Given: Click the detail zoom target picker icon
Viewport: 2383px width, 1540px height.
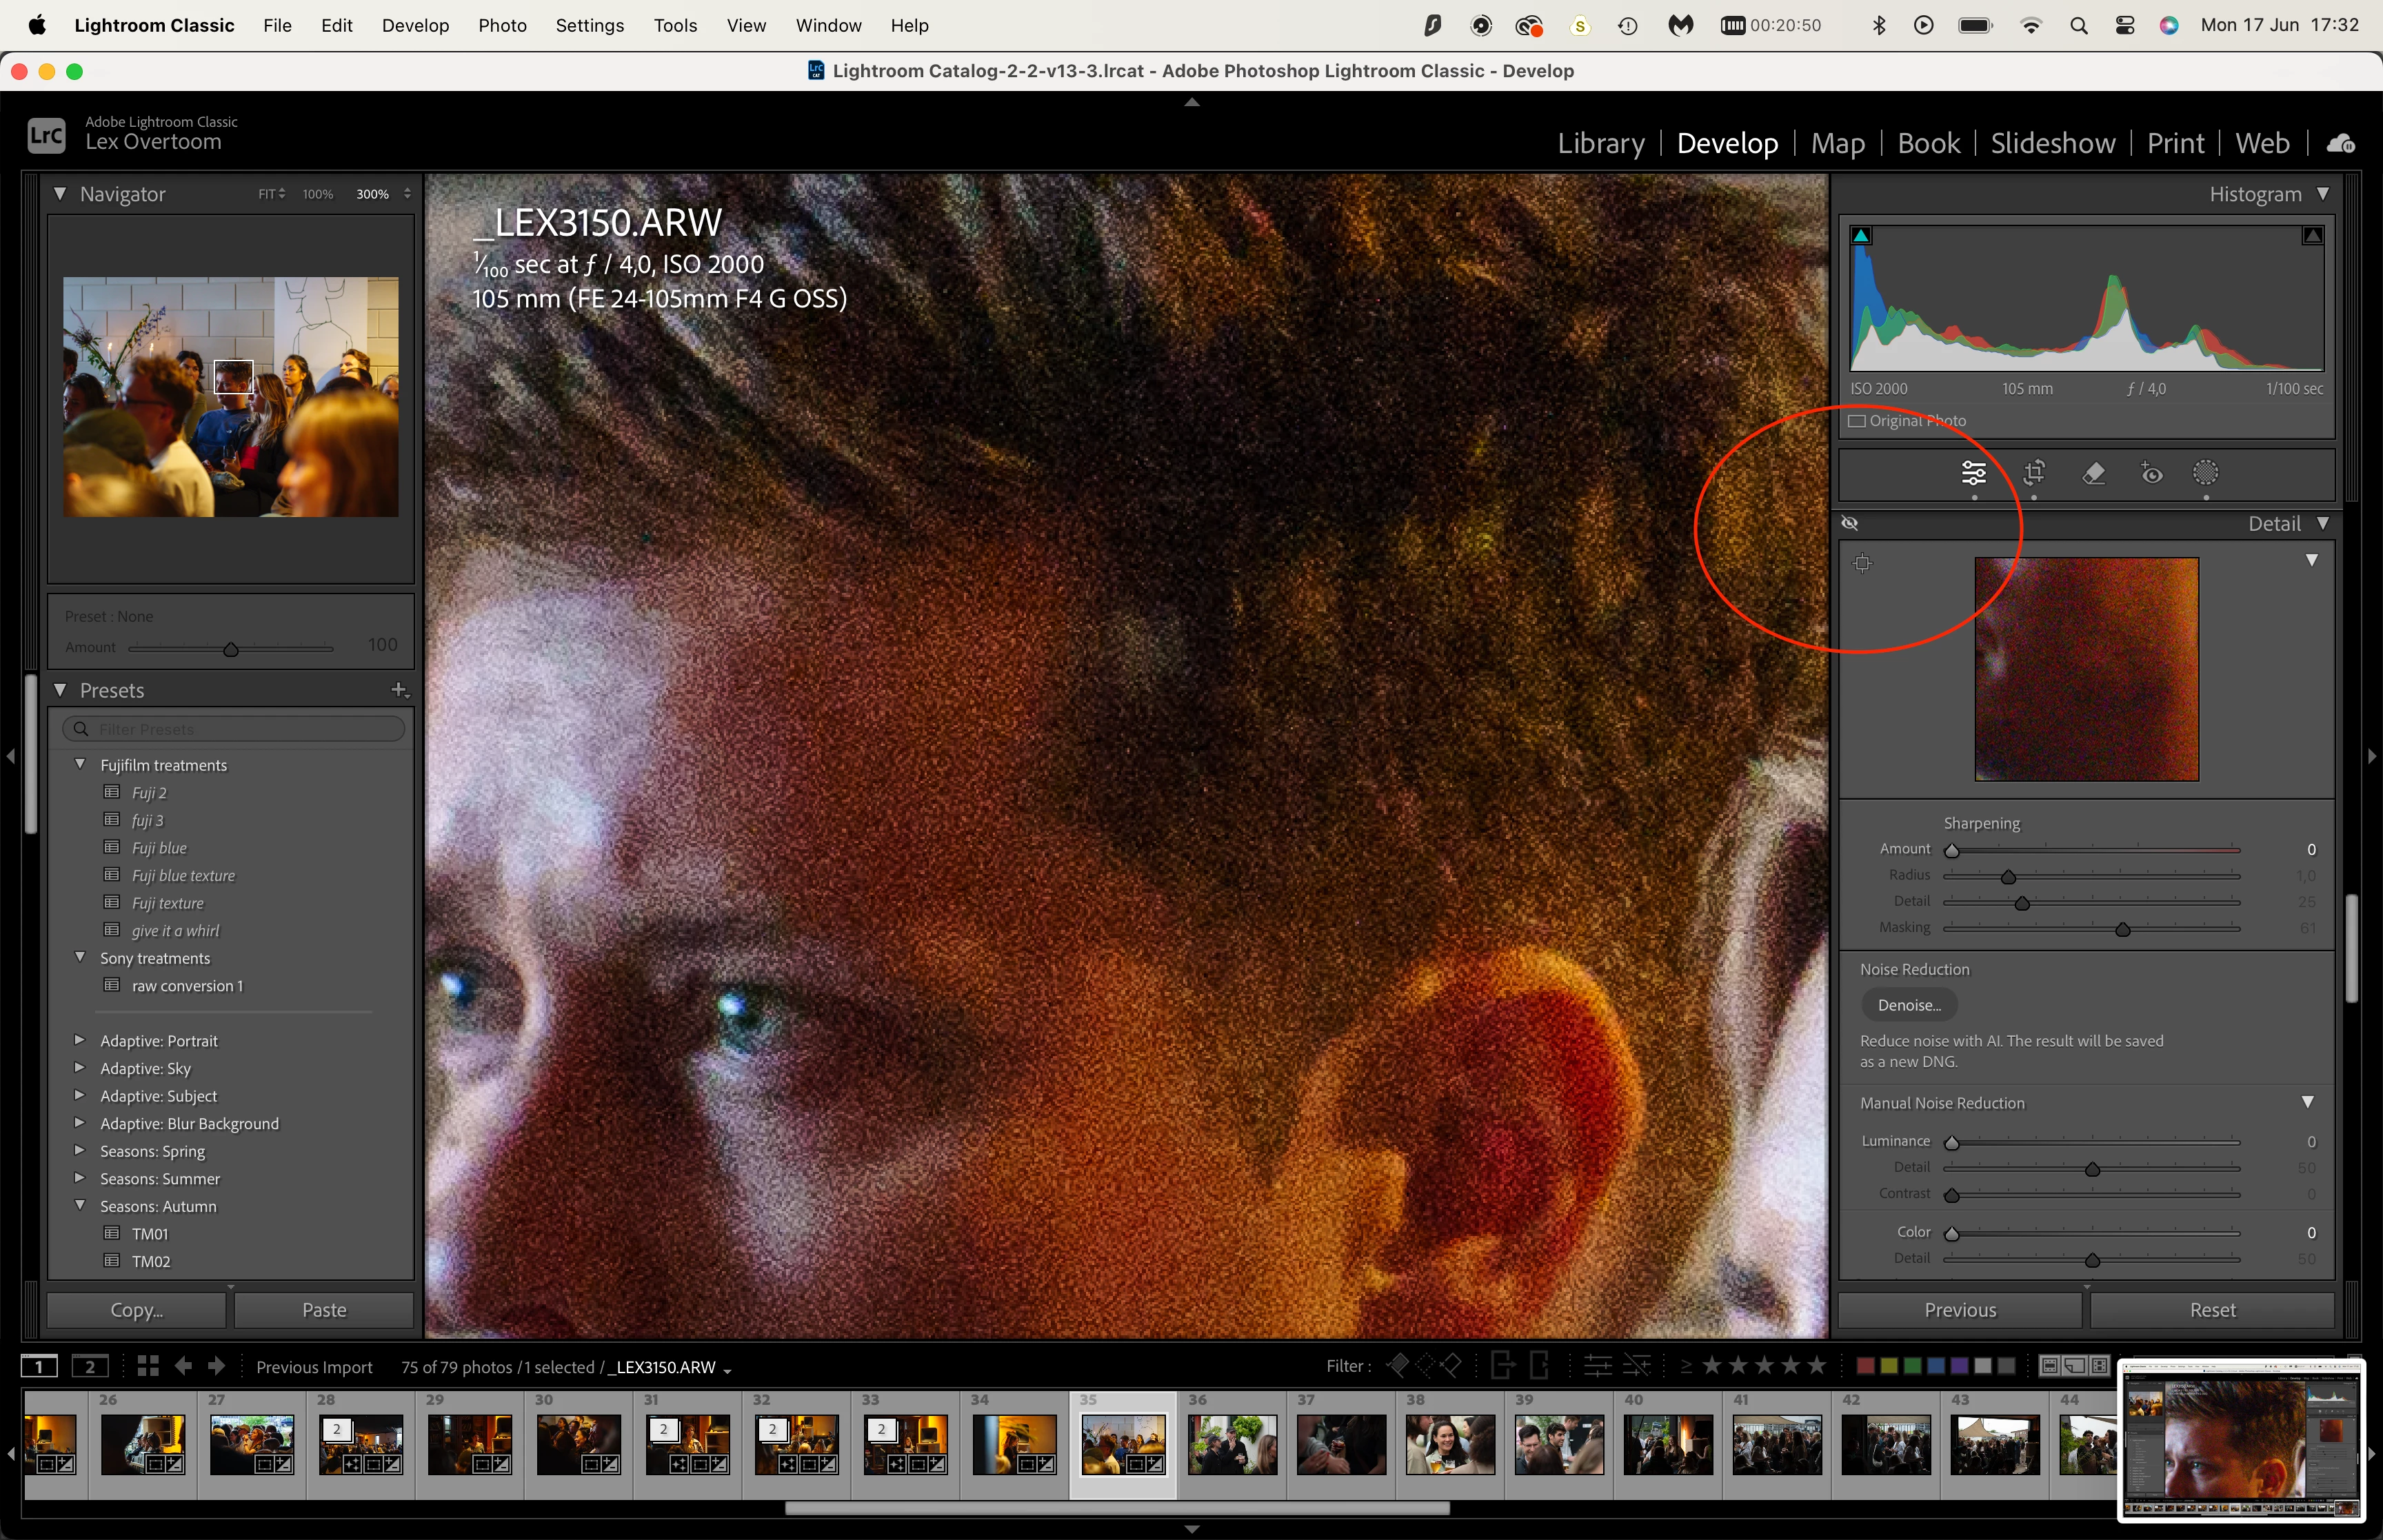Looking at the screenshot, I should [1862, 563].
